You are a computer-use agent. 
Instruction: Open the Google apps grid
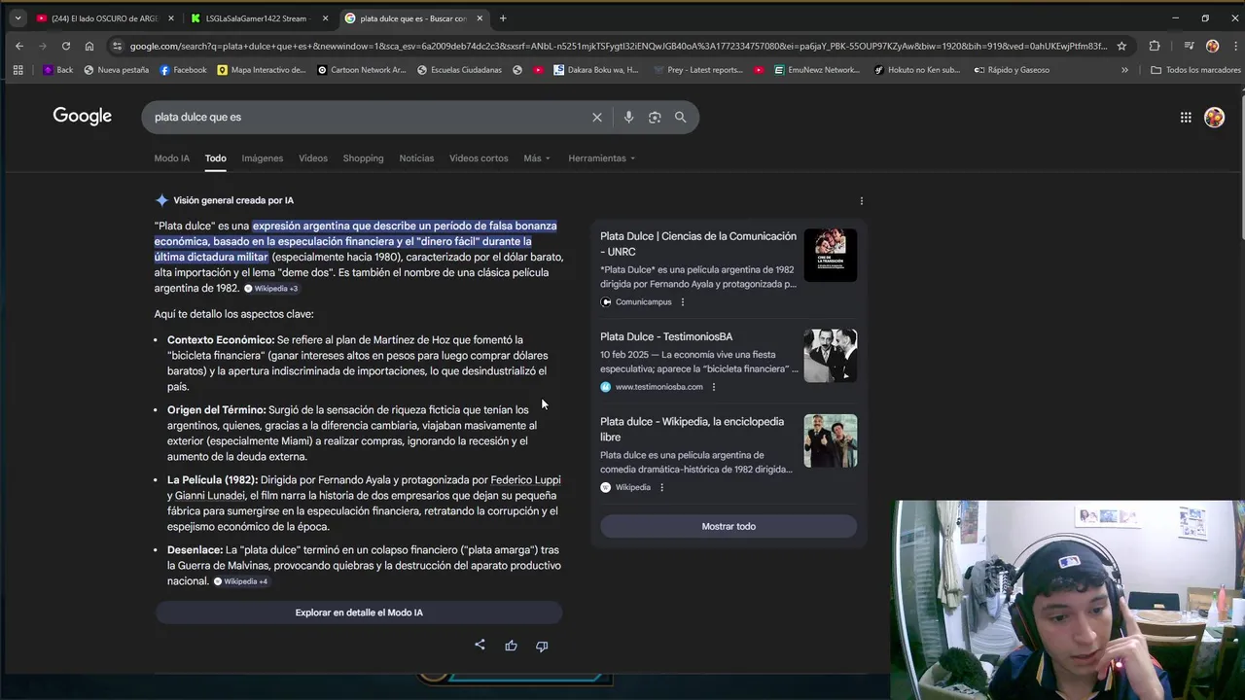point(1186,117)
